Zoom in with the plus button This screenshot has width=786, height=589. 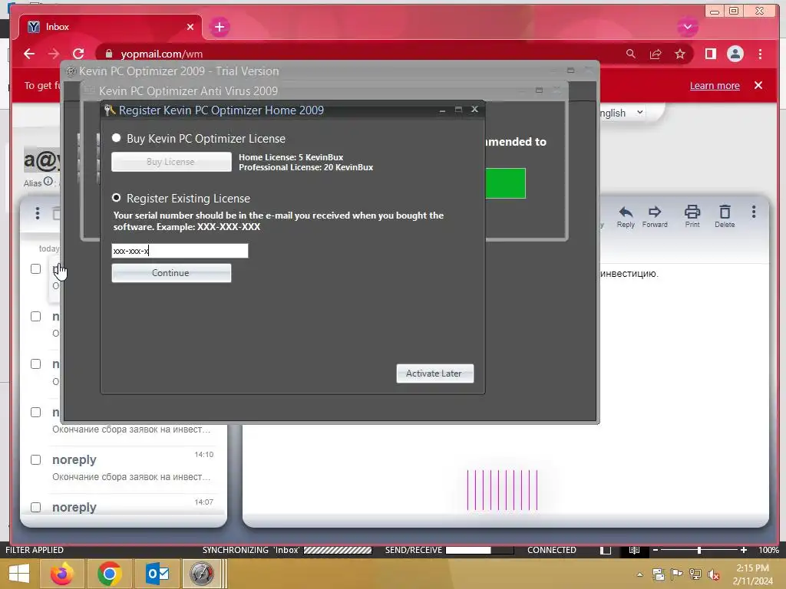click(743, 550)
